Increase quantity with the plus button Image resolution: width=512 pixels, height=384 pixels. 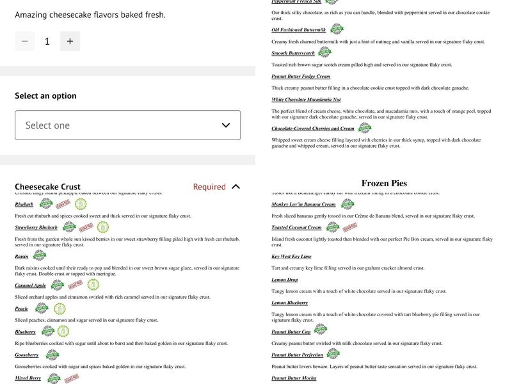pyautogui.click(x=69, y=41)
